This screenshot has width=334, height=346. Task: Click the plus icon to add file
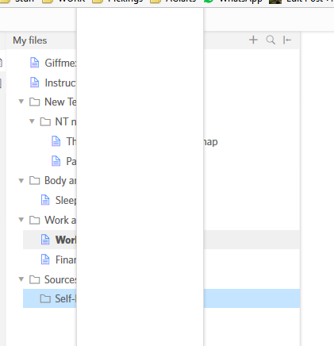[x=253, y=40]
